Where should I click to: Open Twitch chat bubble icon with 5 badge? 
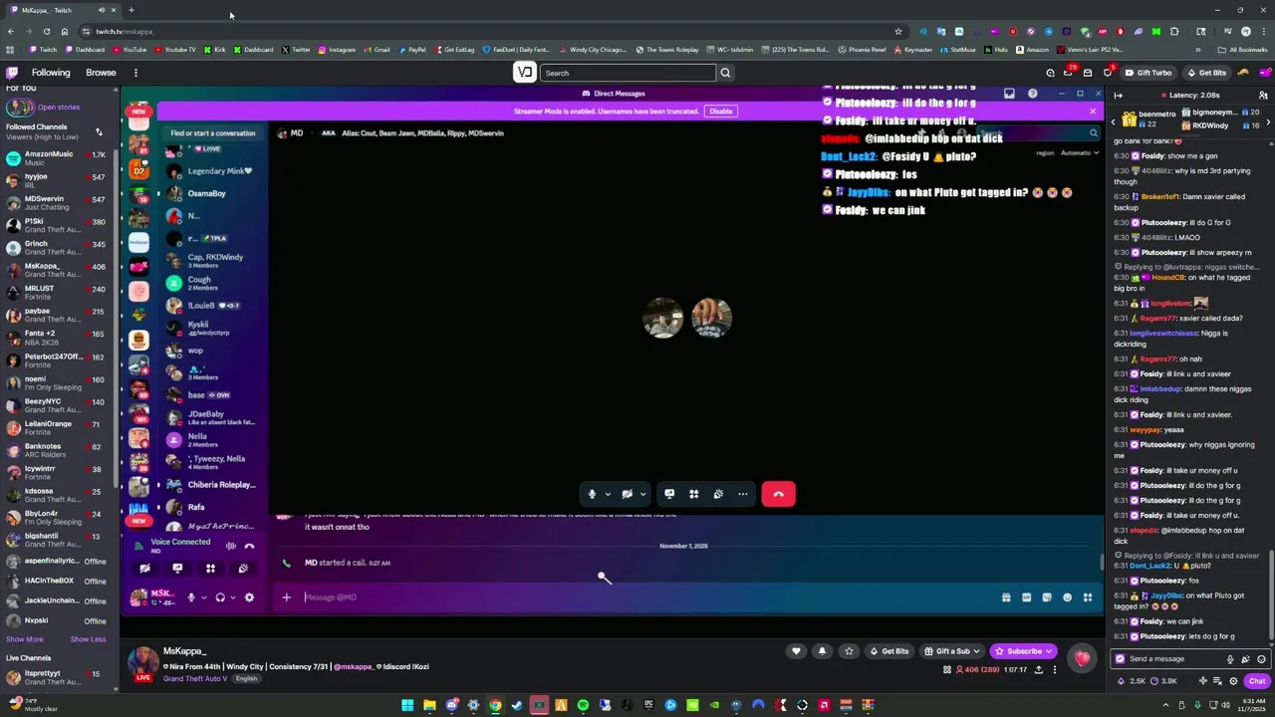(1107, 73)
